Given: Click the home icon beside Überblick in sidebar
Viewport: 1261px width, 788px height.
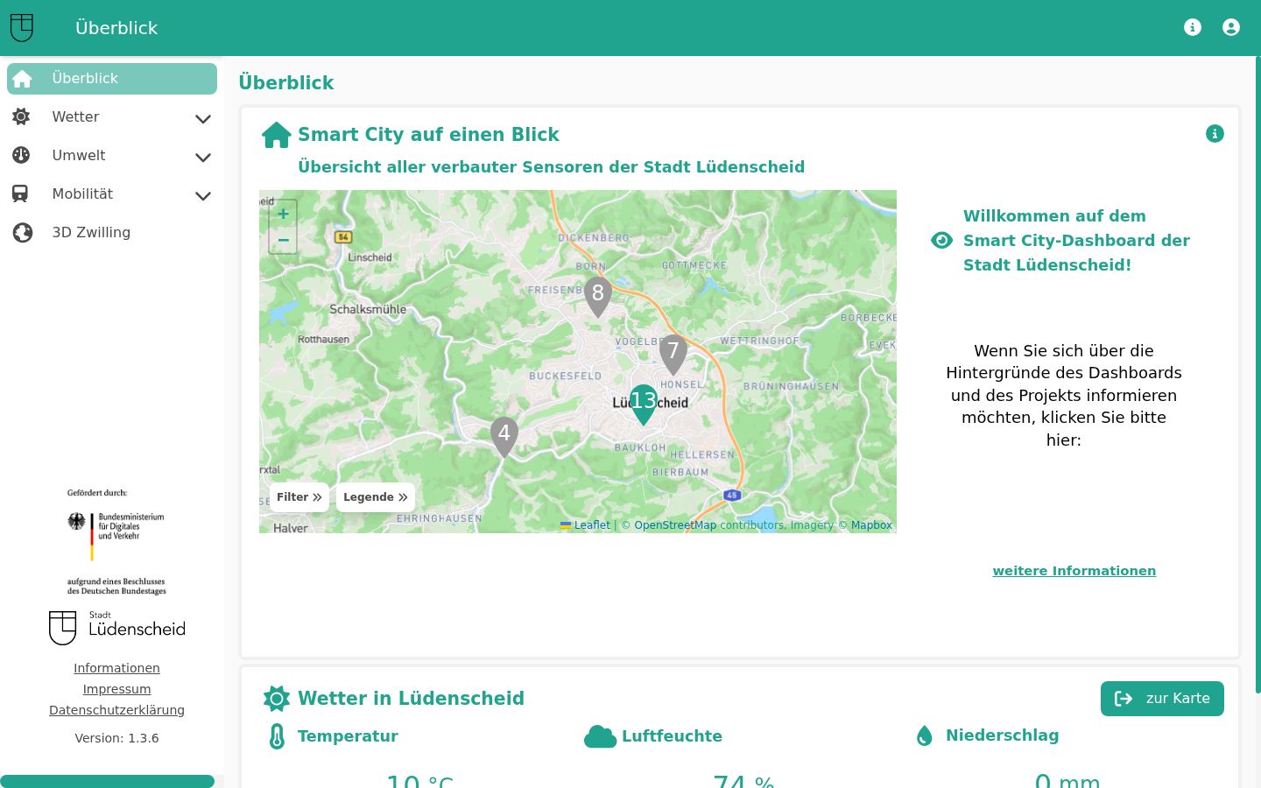Looking at the screenshot, I should point(22,79).
